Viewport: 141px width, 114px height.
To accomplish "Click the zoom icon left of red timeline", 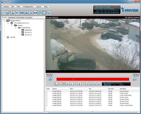I will tap(51, 79).
